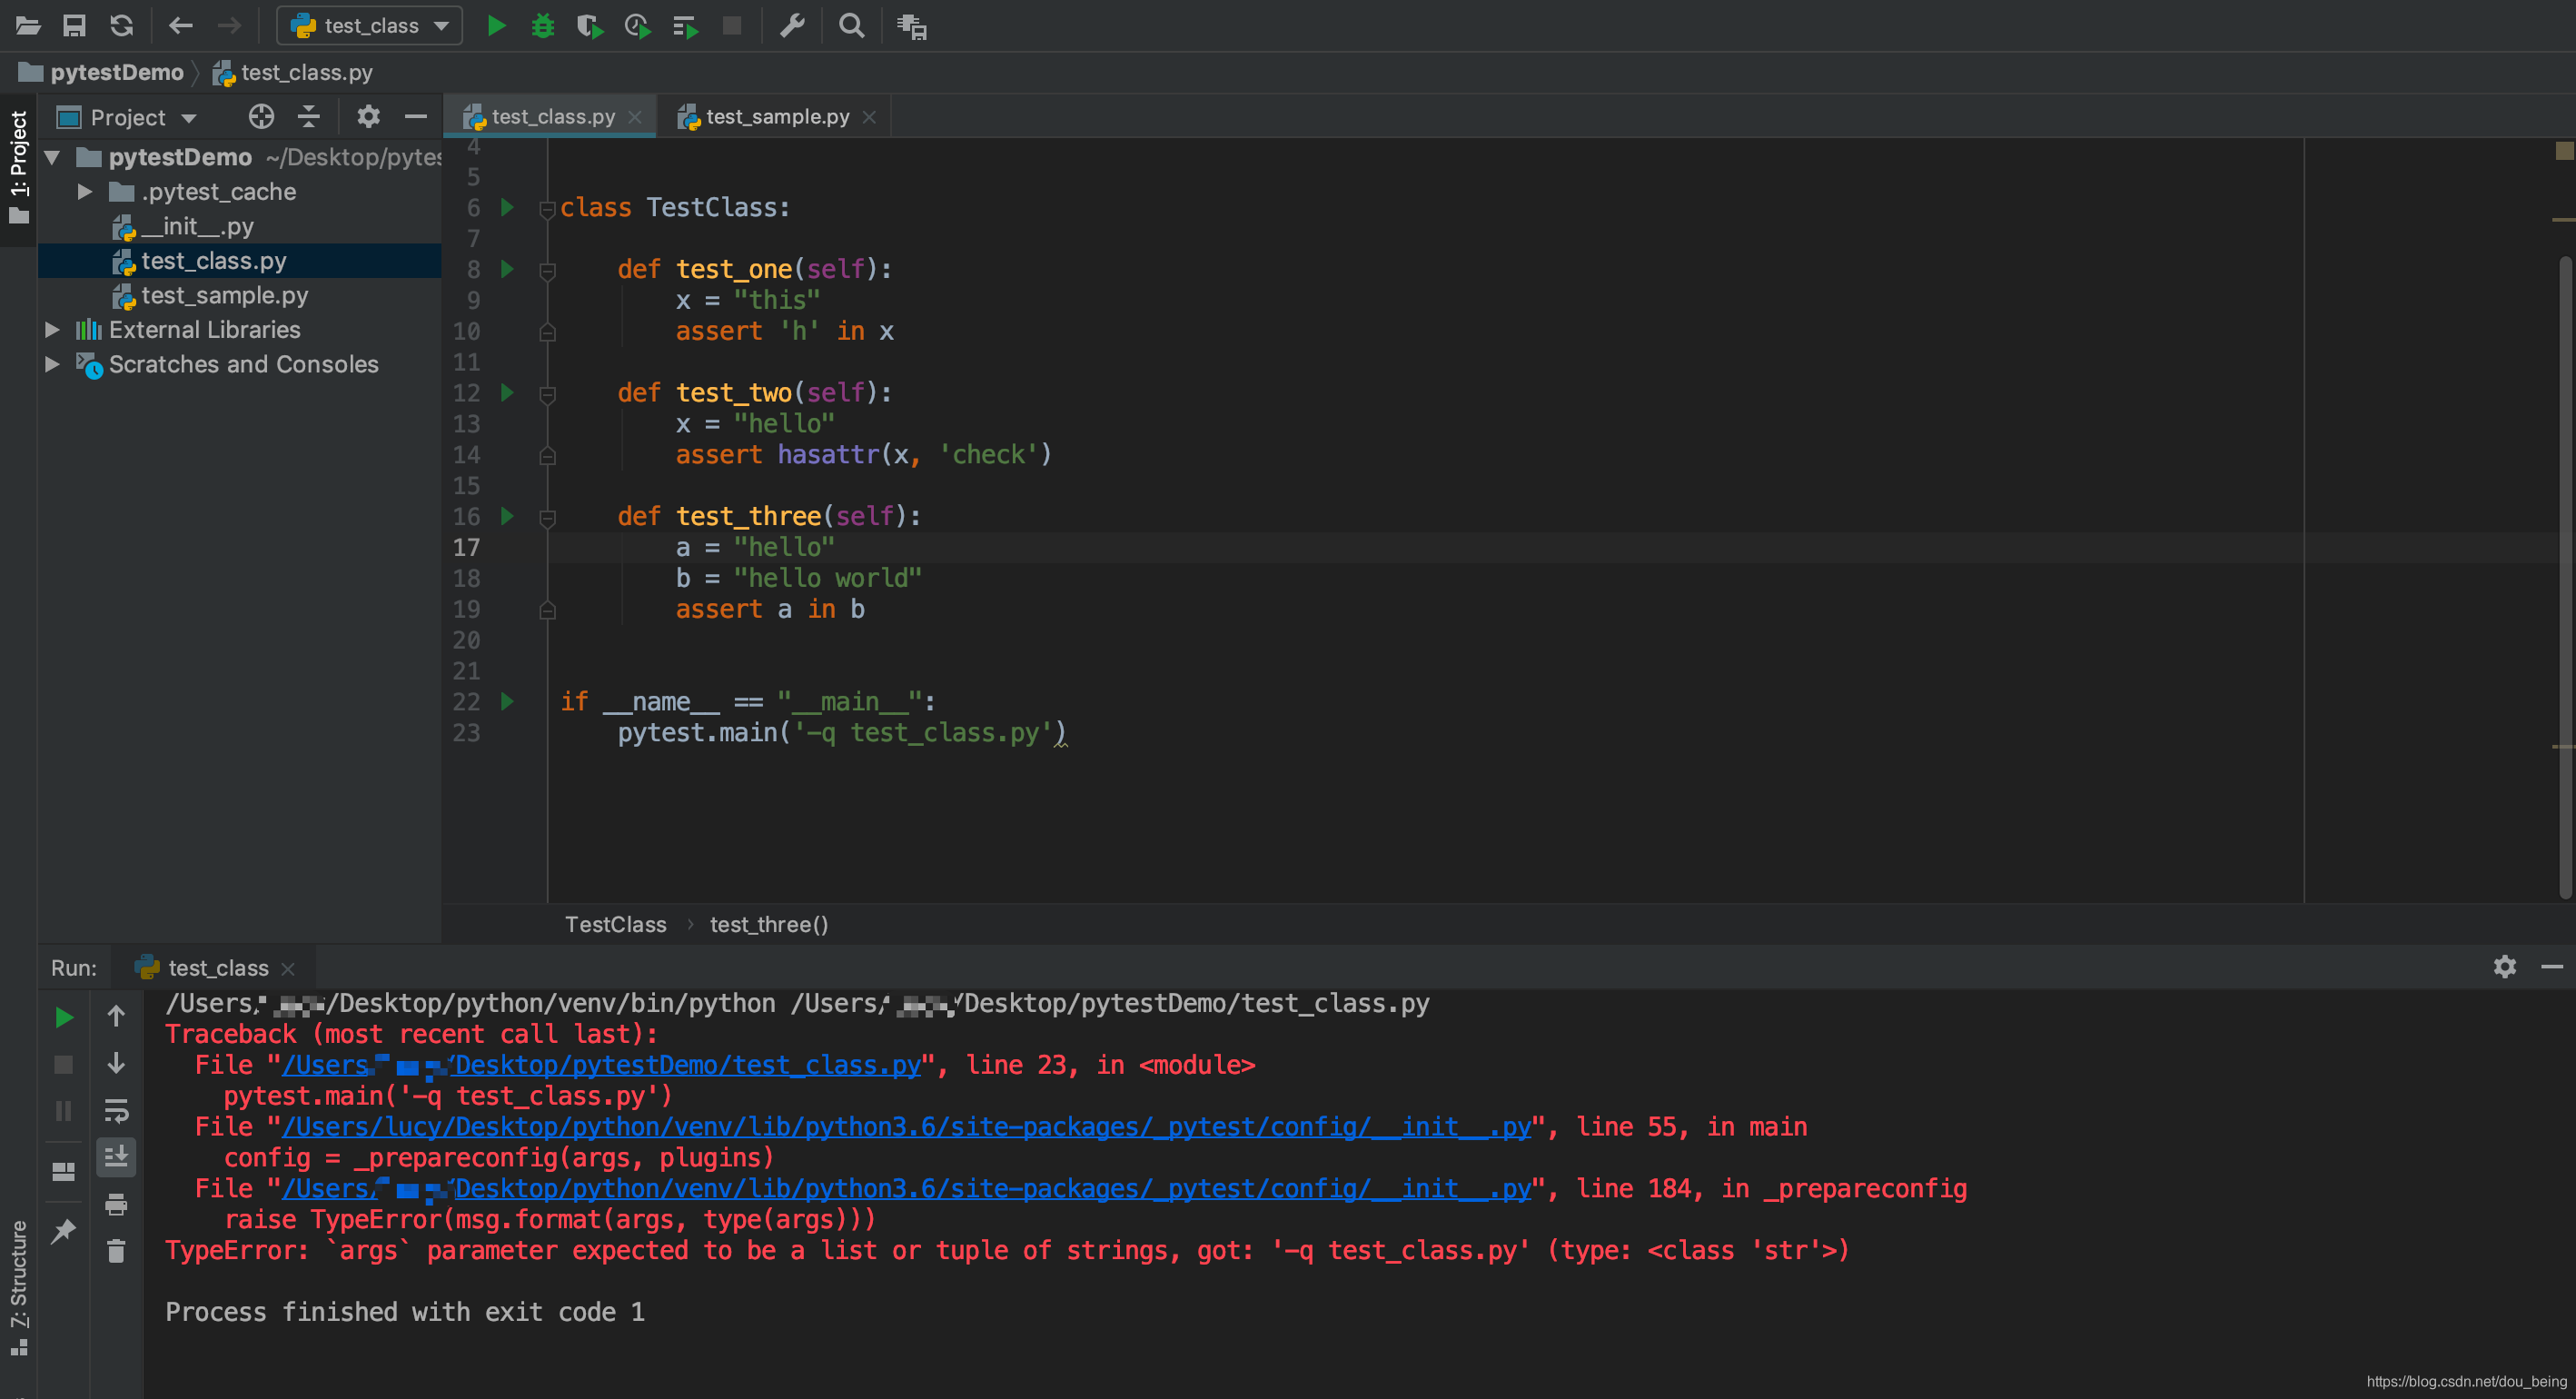Click the green Run button in toolbar

coord(496,26)
